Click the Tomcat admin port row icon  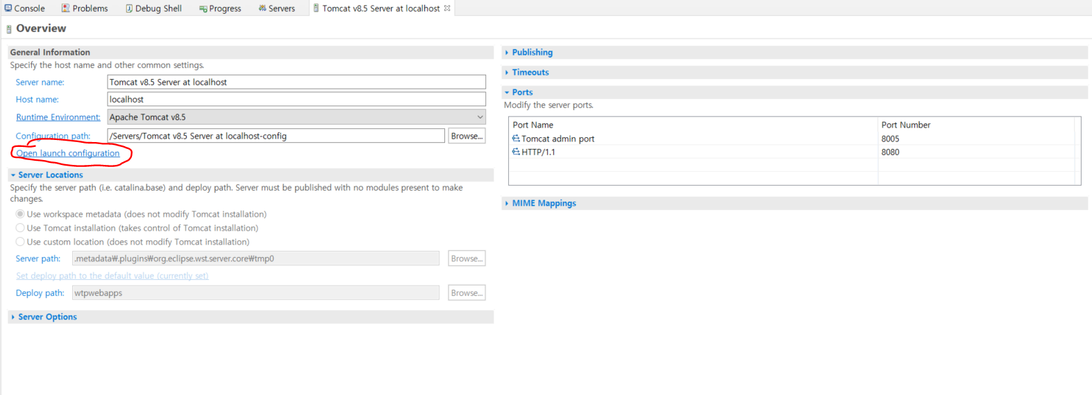pos(516,139)
